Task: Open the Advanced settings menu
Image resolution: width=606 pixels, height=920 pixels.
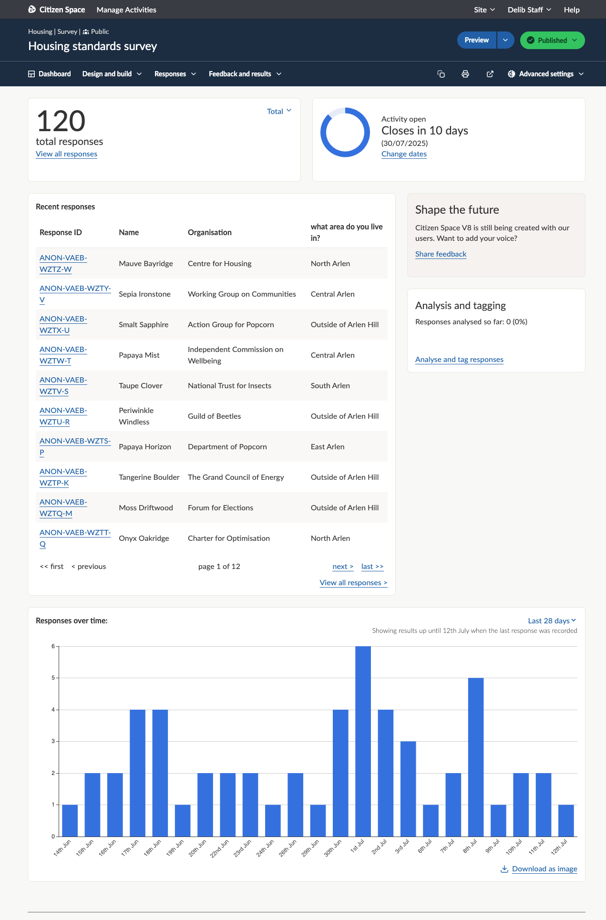Action: pyautogui.click(x=546, y=74)
